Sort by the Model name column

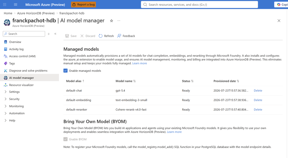coord(126,81)
